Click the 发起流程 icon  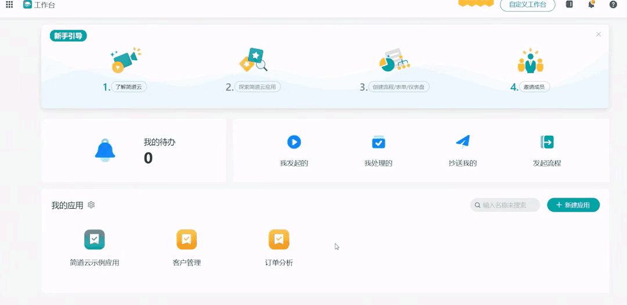click(x=547, y=142)
